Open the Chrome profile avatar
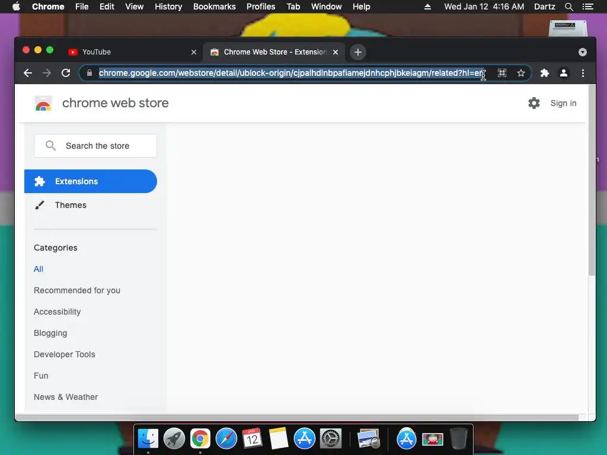Image resolution: width=607 pixels, height=455 pixels. click(564, 73)
